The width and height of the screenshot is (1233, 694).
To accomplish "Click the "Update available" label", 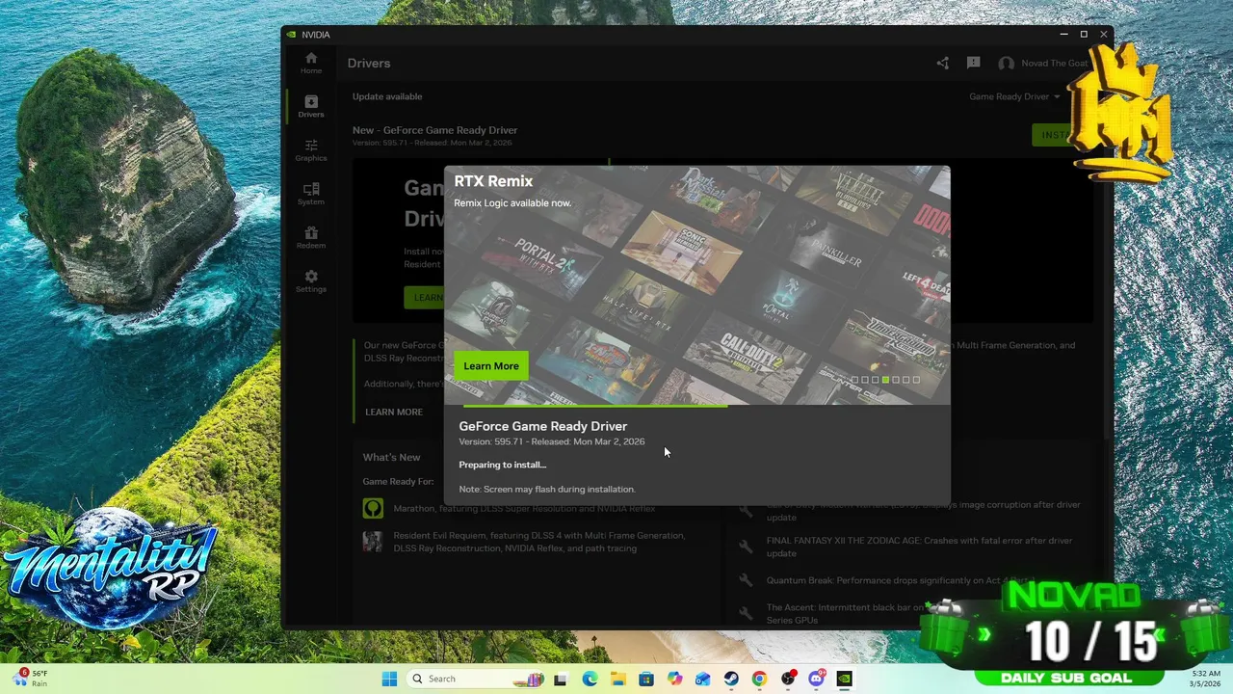I will tap(387, 96).
